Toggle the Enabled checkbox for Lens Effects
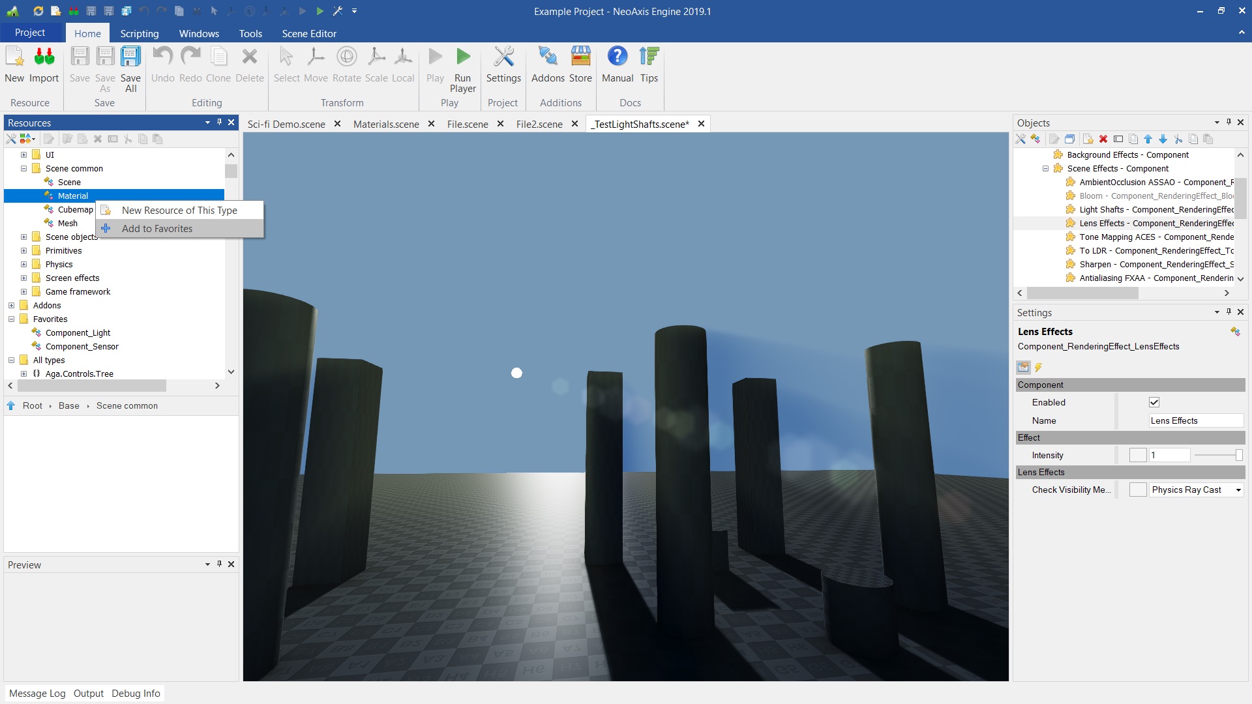The width and height of the screenshot is (1252, 704). pos(1154,402)
